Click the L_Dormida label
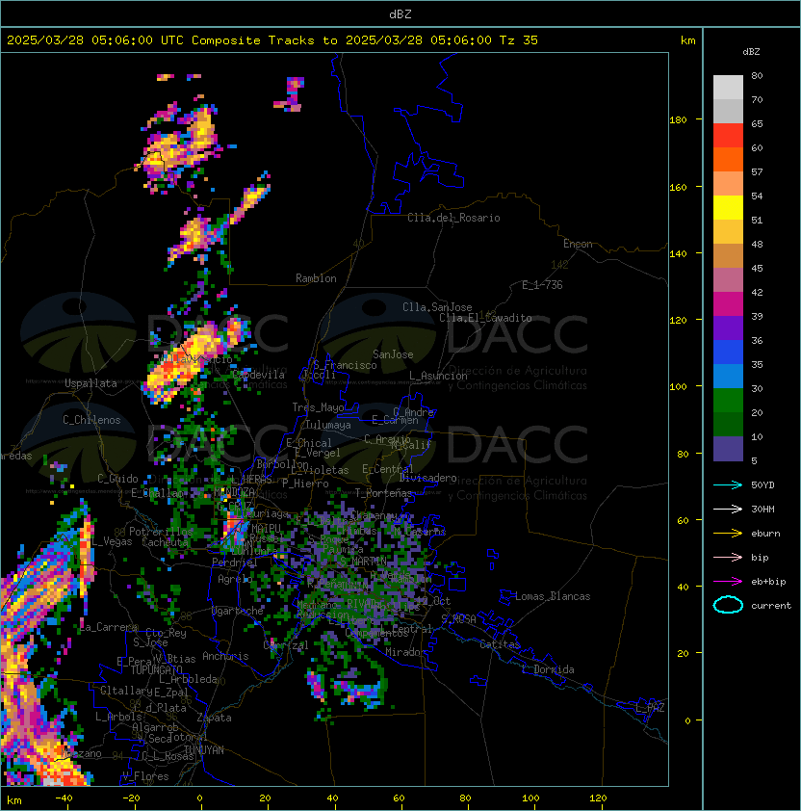Screen dimensions: 801x811 click(x=548, y=669)
